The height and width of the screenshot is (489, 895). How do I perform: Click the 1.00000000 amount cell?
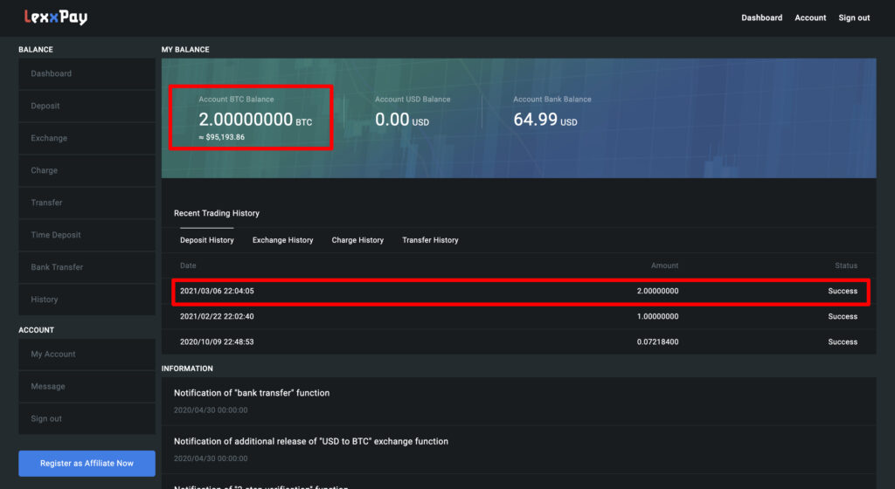coord(657,316)
